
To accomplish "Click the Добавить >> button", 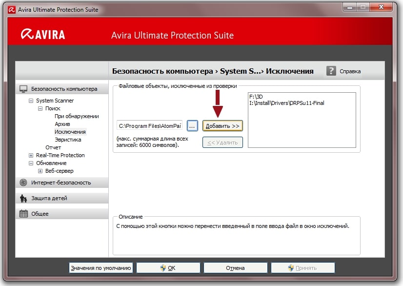I will [222, 126].
